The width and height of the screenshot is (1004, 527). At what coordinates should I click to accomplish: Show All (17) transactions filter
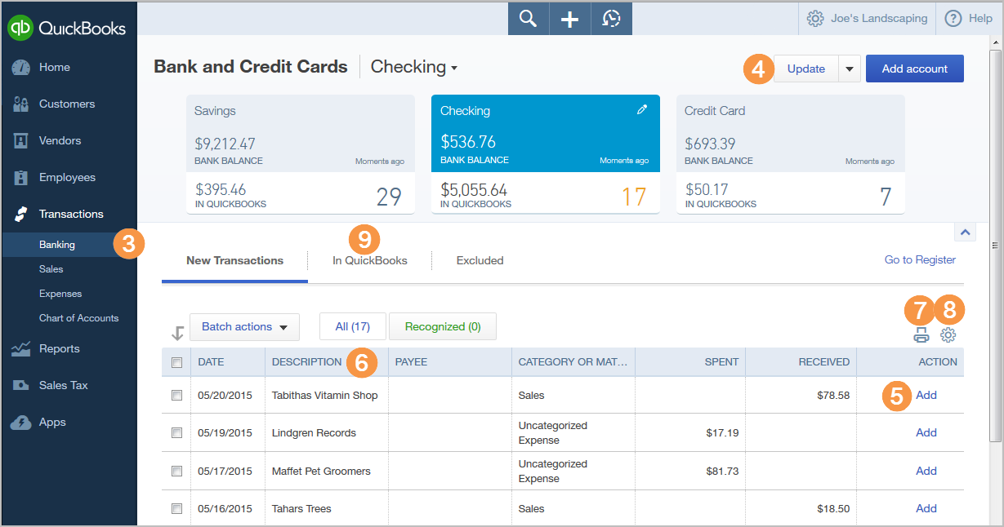click(x=353, y=327)
